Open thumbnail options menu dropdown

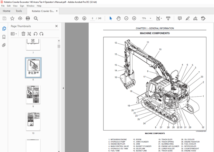14,34
